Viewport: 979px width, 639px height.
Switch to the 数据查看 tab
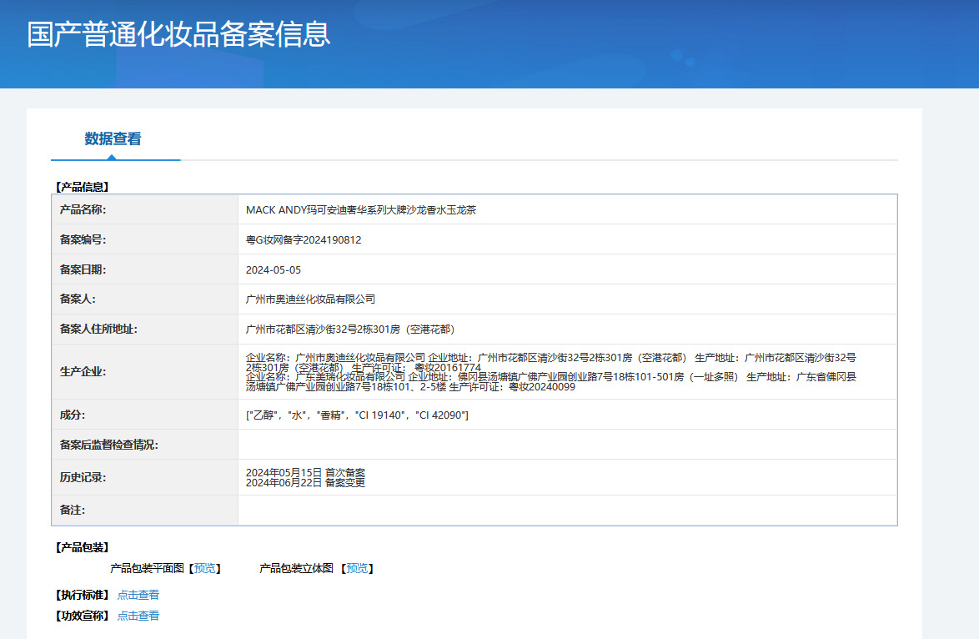(113, 138)
